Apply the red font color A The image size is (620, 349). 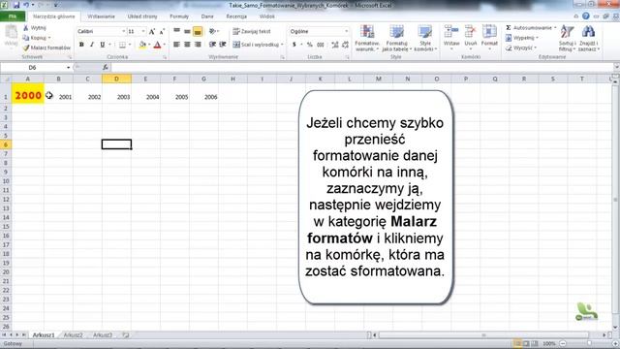157,45
